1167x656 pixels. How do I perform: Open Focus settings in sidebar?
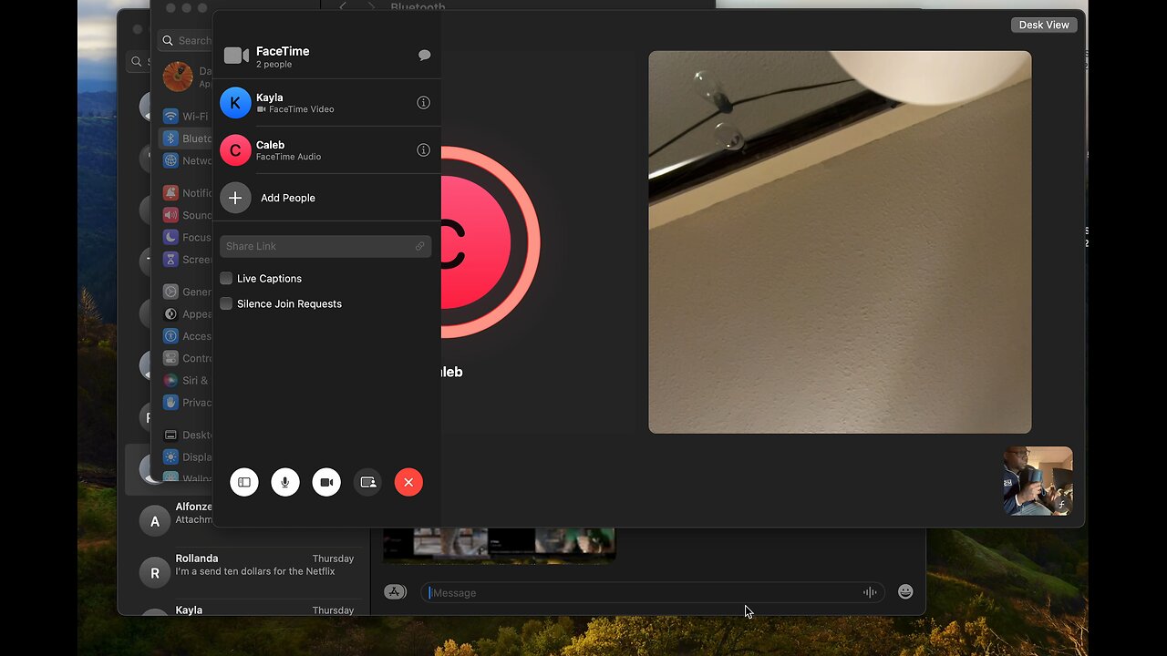tap(186, 237)
